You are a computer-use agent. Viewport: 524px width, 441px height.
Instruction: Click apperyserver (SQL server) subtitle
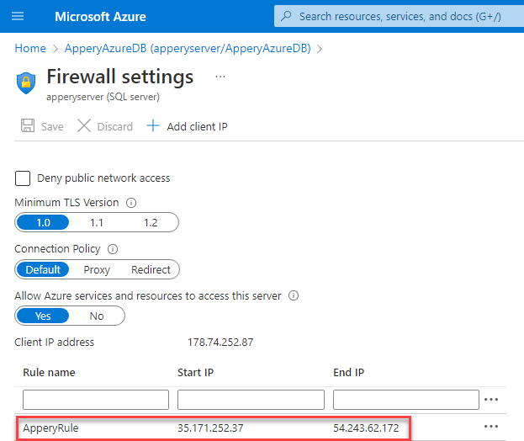click(103, 97)
